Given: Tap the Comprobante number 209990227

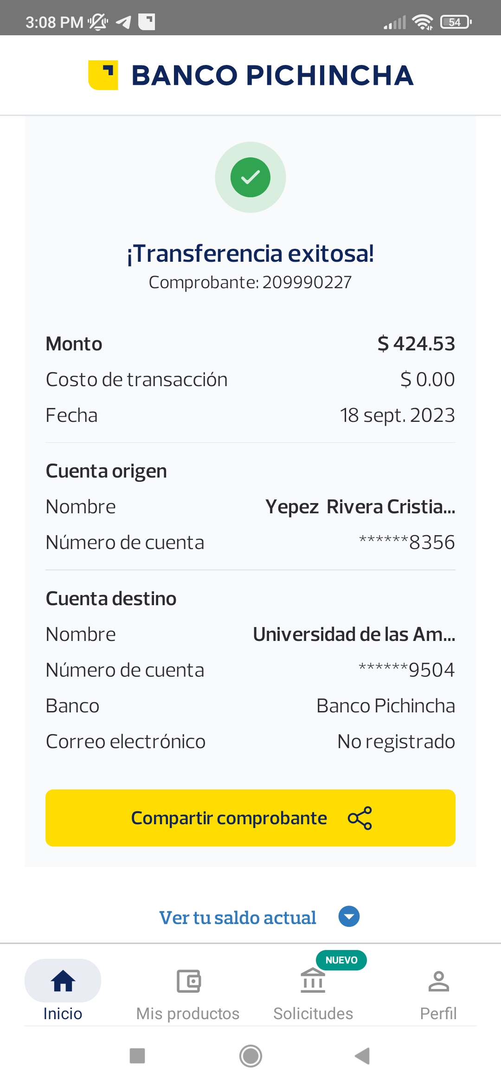Looking at the screenshot, I should coord(307,282).
